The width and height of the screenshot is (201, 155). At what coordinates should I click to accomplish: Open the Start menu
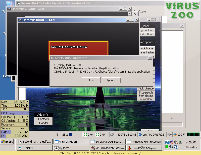tap(7, 142)
